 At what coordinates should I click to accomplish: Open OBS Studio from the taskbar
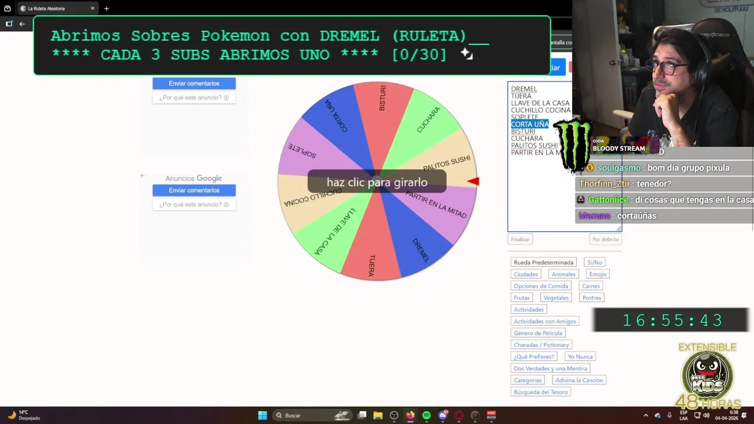394,415
